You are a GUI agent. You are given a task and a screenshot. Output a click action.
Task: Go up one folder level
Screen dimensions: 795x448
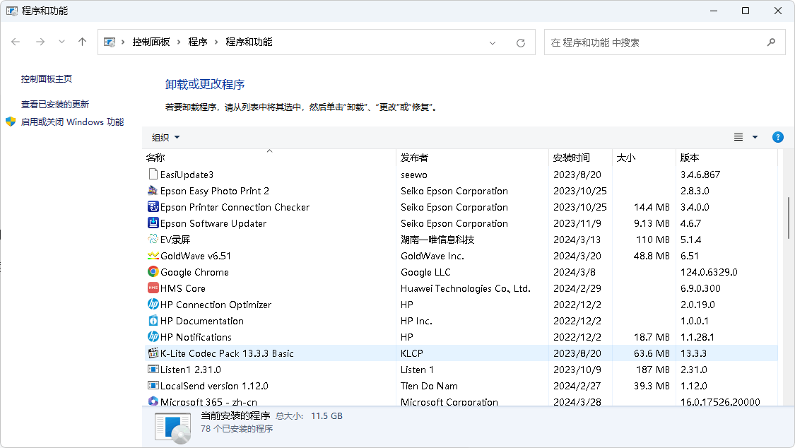pos(82,42)
